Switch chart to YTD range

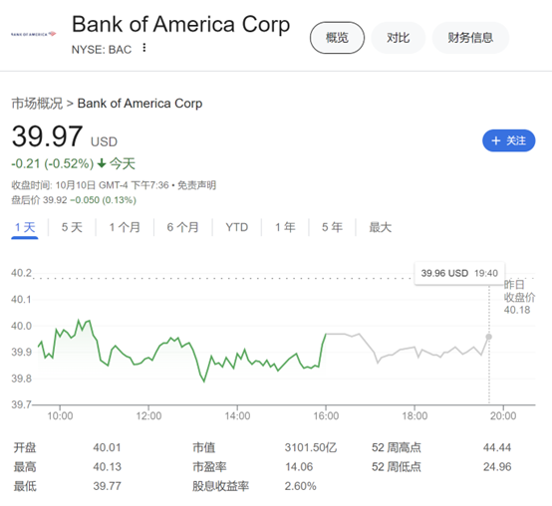(237, 227)
